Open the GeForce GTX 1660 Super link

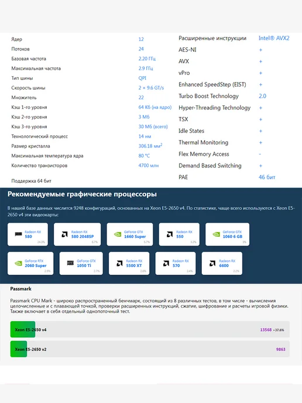pyautogui.click(x=135, y=234)
